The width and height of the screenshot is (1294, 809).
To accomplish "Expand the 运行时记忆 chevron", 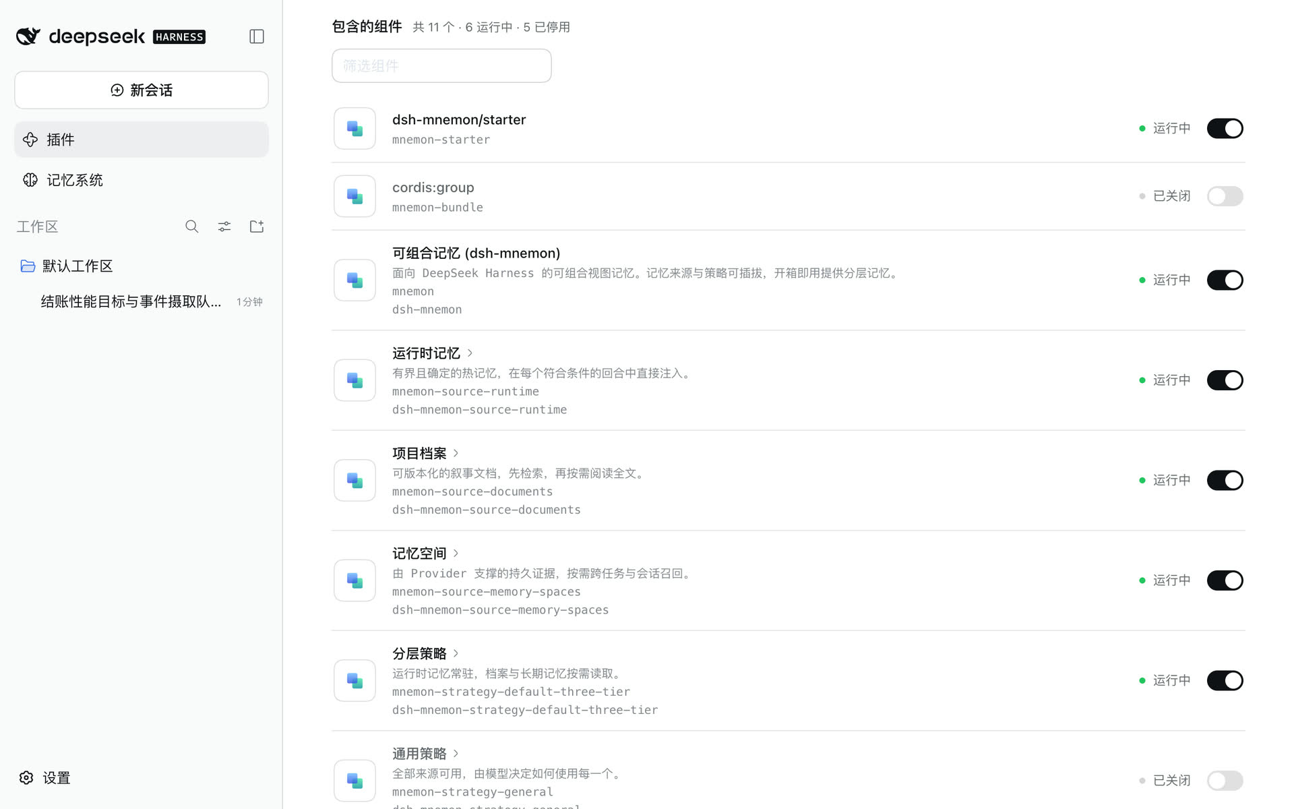I will (470, 353).
